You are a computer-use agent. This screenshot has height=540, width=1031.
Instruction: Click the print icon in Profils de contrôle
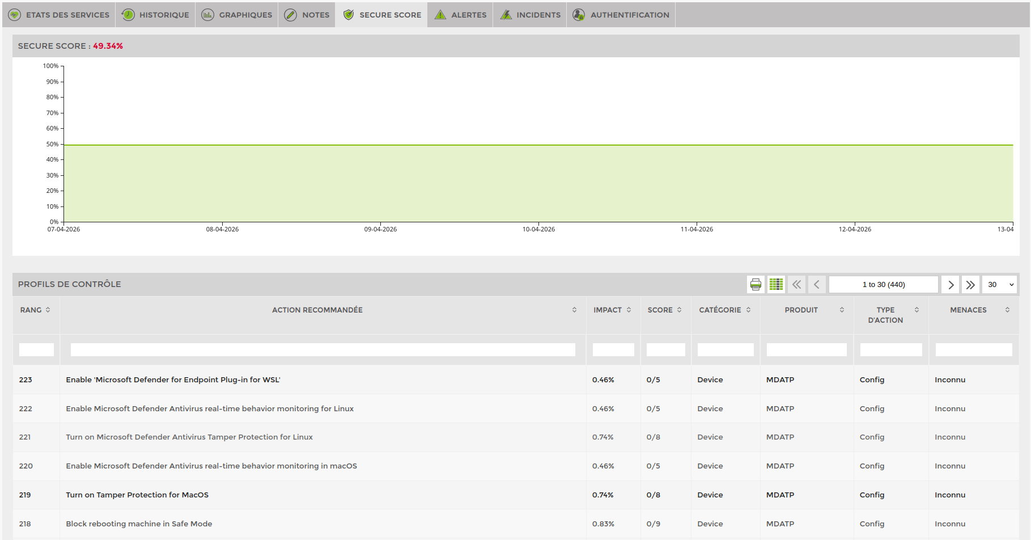(756, 285)
